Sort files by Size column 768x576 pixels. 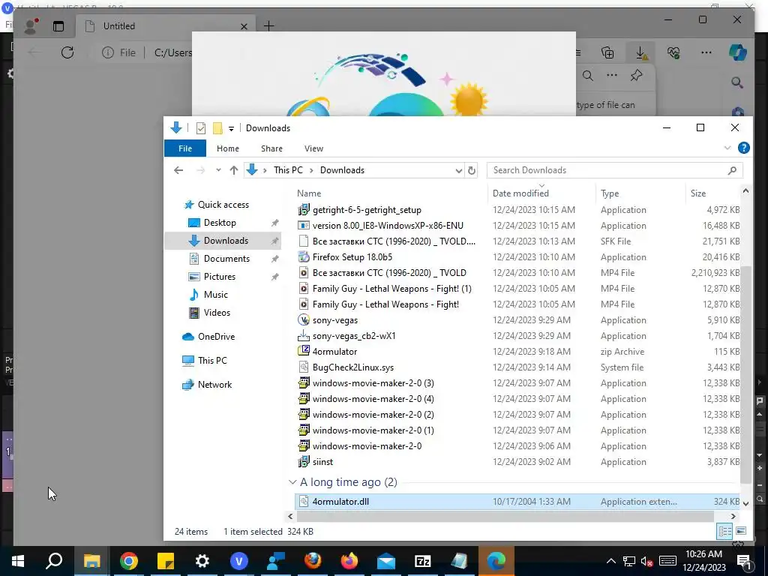pyautogui.click(x=698, y=193)
